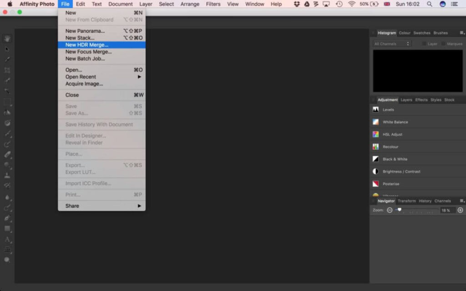Image resolution: width=466 pixels, height=291 pixels.
Task: Select the Colour Picker tool
Action: (7, 60)
